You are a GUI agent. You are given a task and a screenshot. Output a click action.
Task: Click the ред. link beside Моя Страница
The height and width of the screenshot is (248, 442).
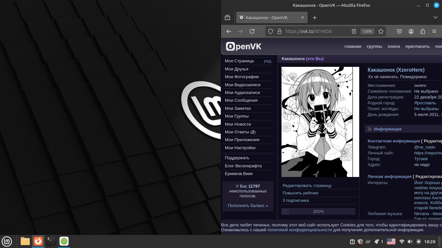click(268, 61)
